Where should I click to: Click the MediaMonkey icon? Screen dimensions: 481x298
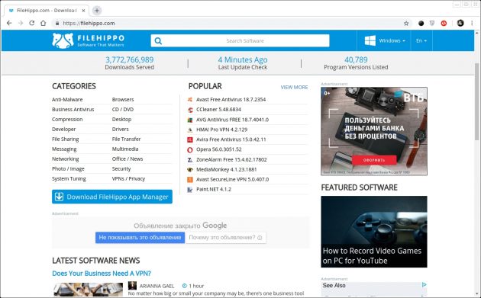pyautogui.click(x=190, y=169)
